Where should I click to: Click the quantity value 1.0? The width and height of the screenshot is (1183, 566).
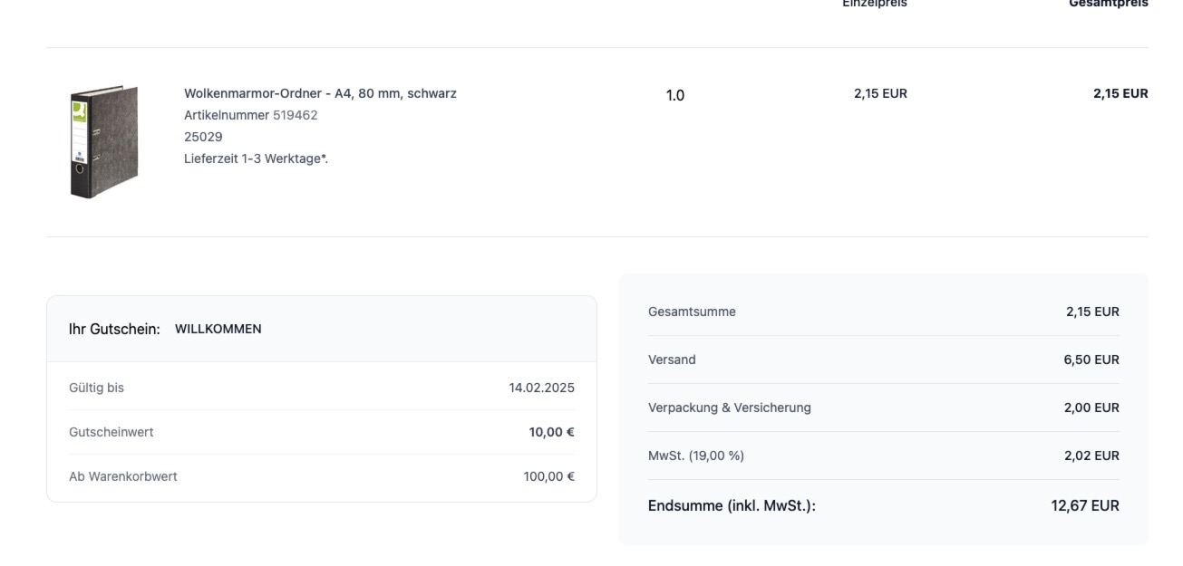pyautogui.click(x=675, y=95)
